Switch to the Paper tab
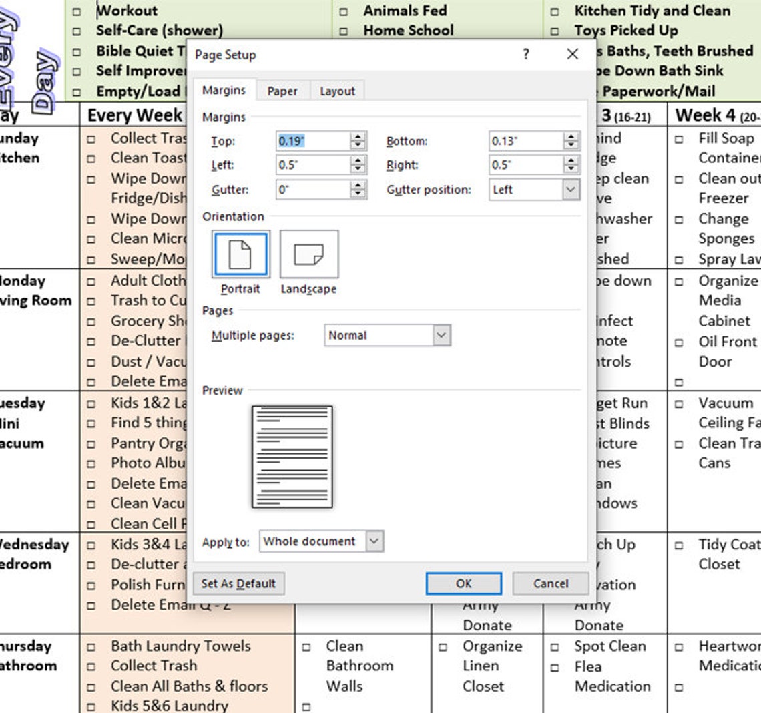This screenshot has height=713, width=761. pos(283,91)
